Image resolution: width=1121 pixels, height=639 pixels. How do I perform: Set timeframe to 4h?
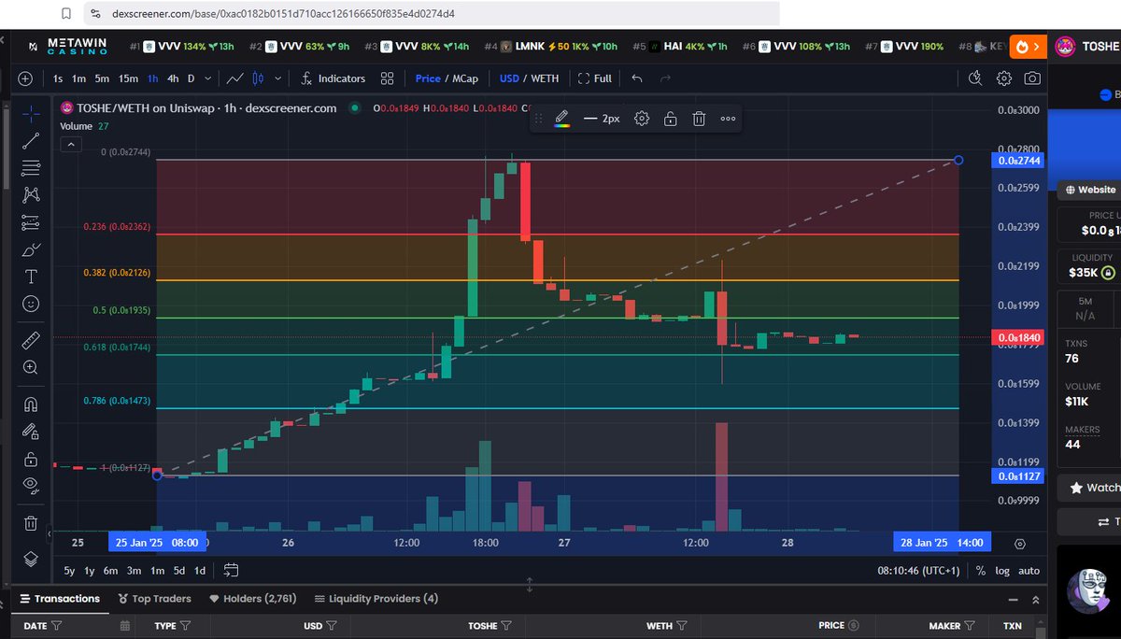coord(173,78)
